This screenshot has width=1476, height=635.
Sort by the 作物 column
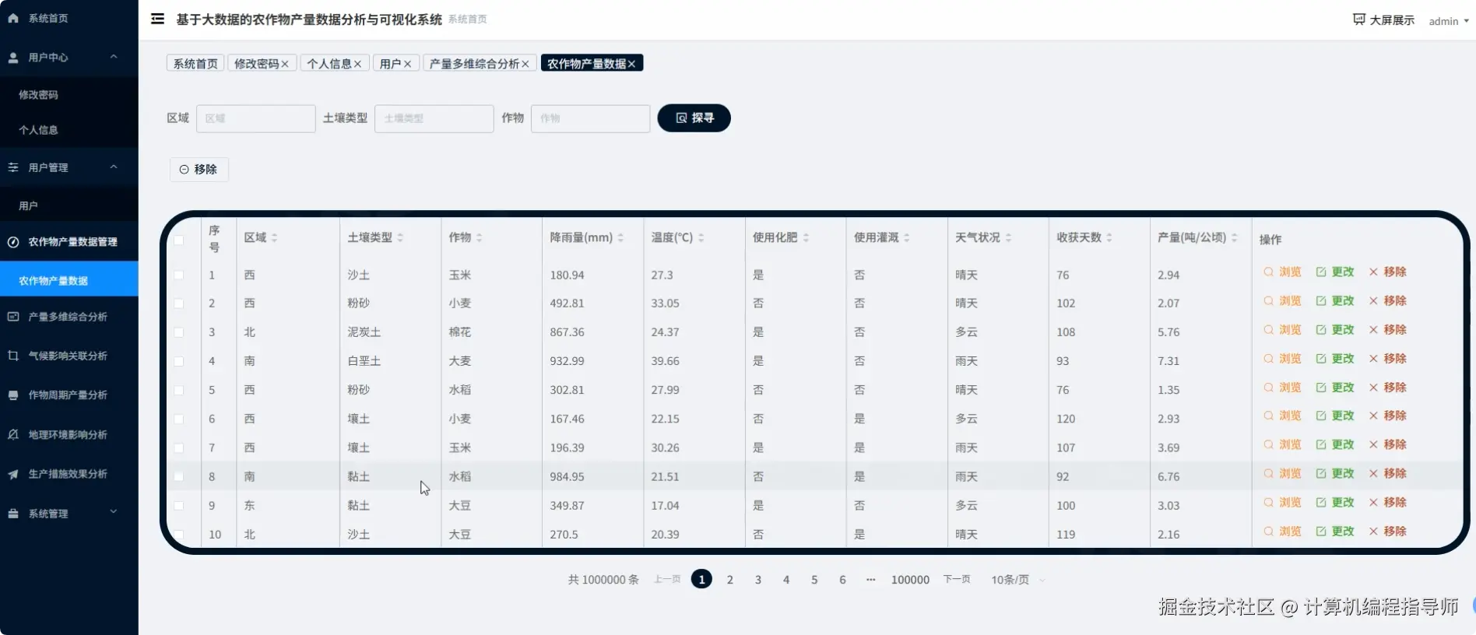[x=480, y=238]
